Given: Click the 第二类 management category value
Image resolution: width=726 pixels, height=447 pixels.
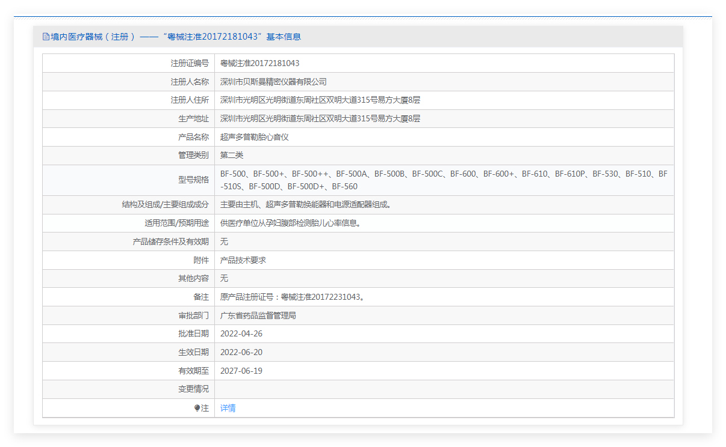Looking at the screenshot, I should [232, 156].
